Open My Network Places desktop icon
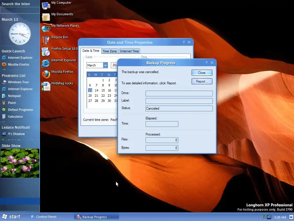This screenshot has height=221, width=294. (46, 28)
